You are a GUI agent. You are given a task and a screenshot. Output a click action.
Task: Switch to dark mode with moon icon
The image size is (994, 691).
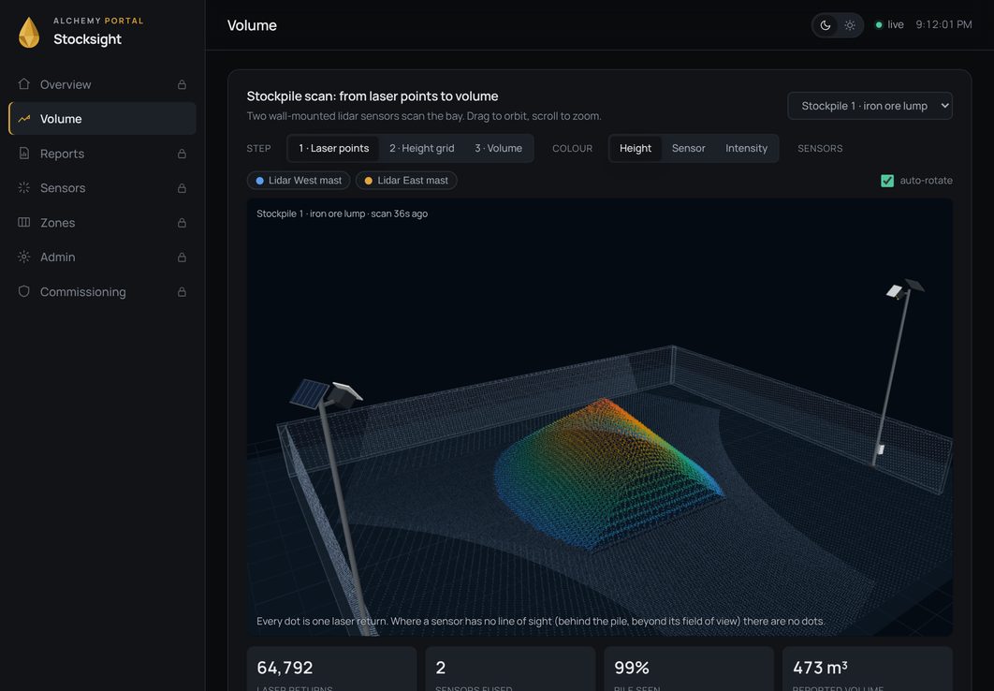click(826, 25)
